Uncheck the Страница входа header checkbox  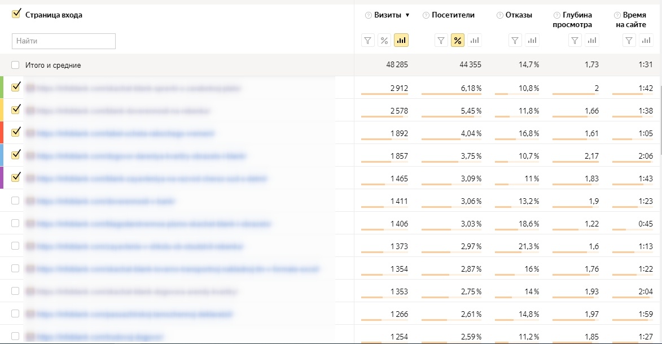point(16,14)
